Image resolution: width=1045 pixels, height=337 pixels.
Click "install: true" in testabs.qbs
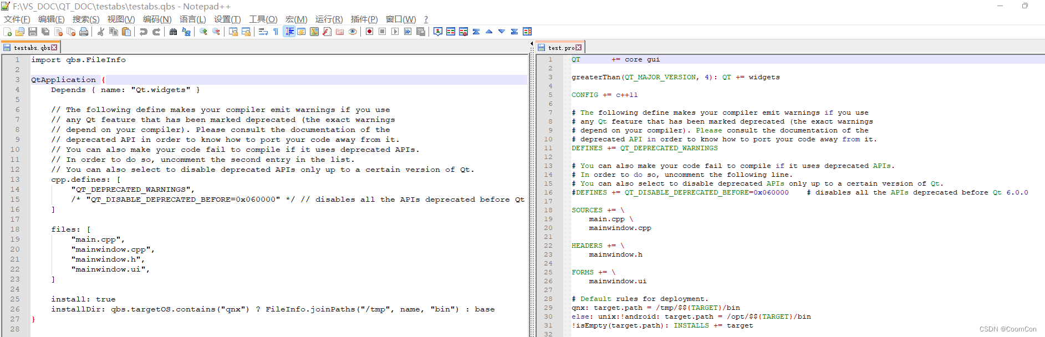pyautogui.click(x=83, y=299)
